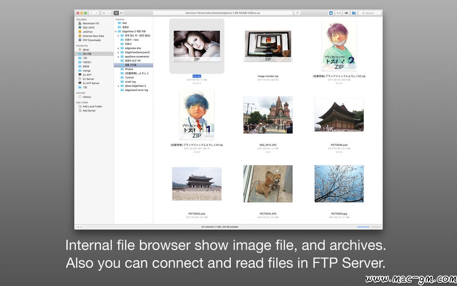This screenshot has height=286, width=457.
Task: Select the Tutorial folder in tree
Action: pyautogui.click(x=130, y=77)
